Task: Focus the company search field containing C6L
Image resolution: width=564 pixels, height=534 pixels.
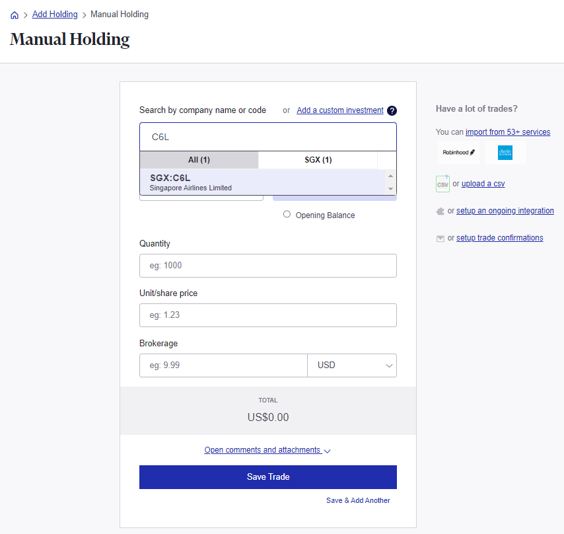Action: coord(268,137)
